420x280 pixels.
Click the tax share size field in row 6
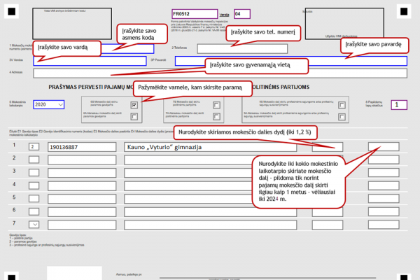click(x=328, y=211)
